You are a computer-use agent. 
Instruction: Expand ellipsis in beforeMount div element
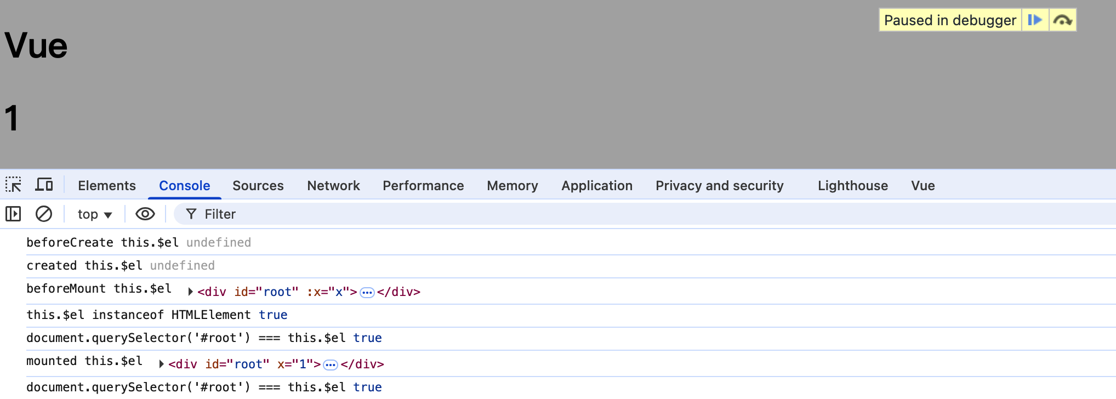[x=367, y=293]
